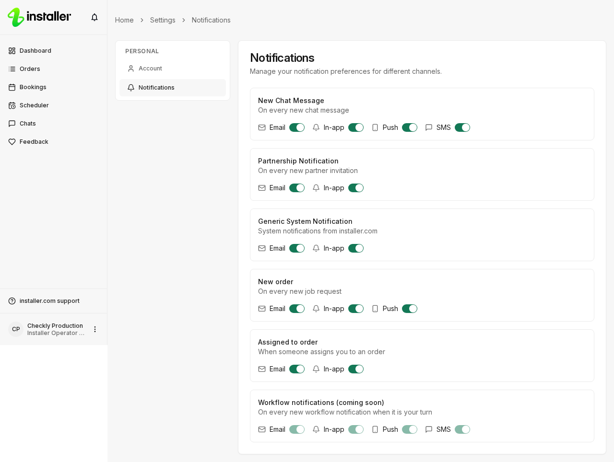Screen dimensions: 614x462
Task: Click 'Workflow notifications (coming soon)' heading
Action: (321, 403)
